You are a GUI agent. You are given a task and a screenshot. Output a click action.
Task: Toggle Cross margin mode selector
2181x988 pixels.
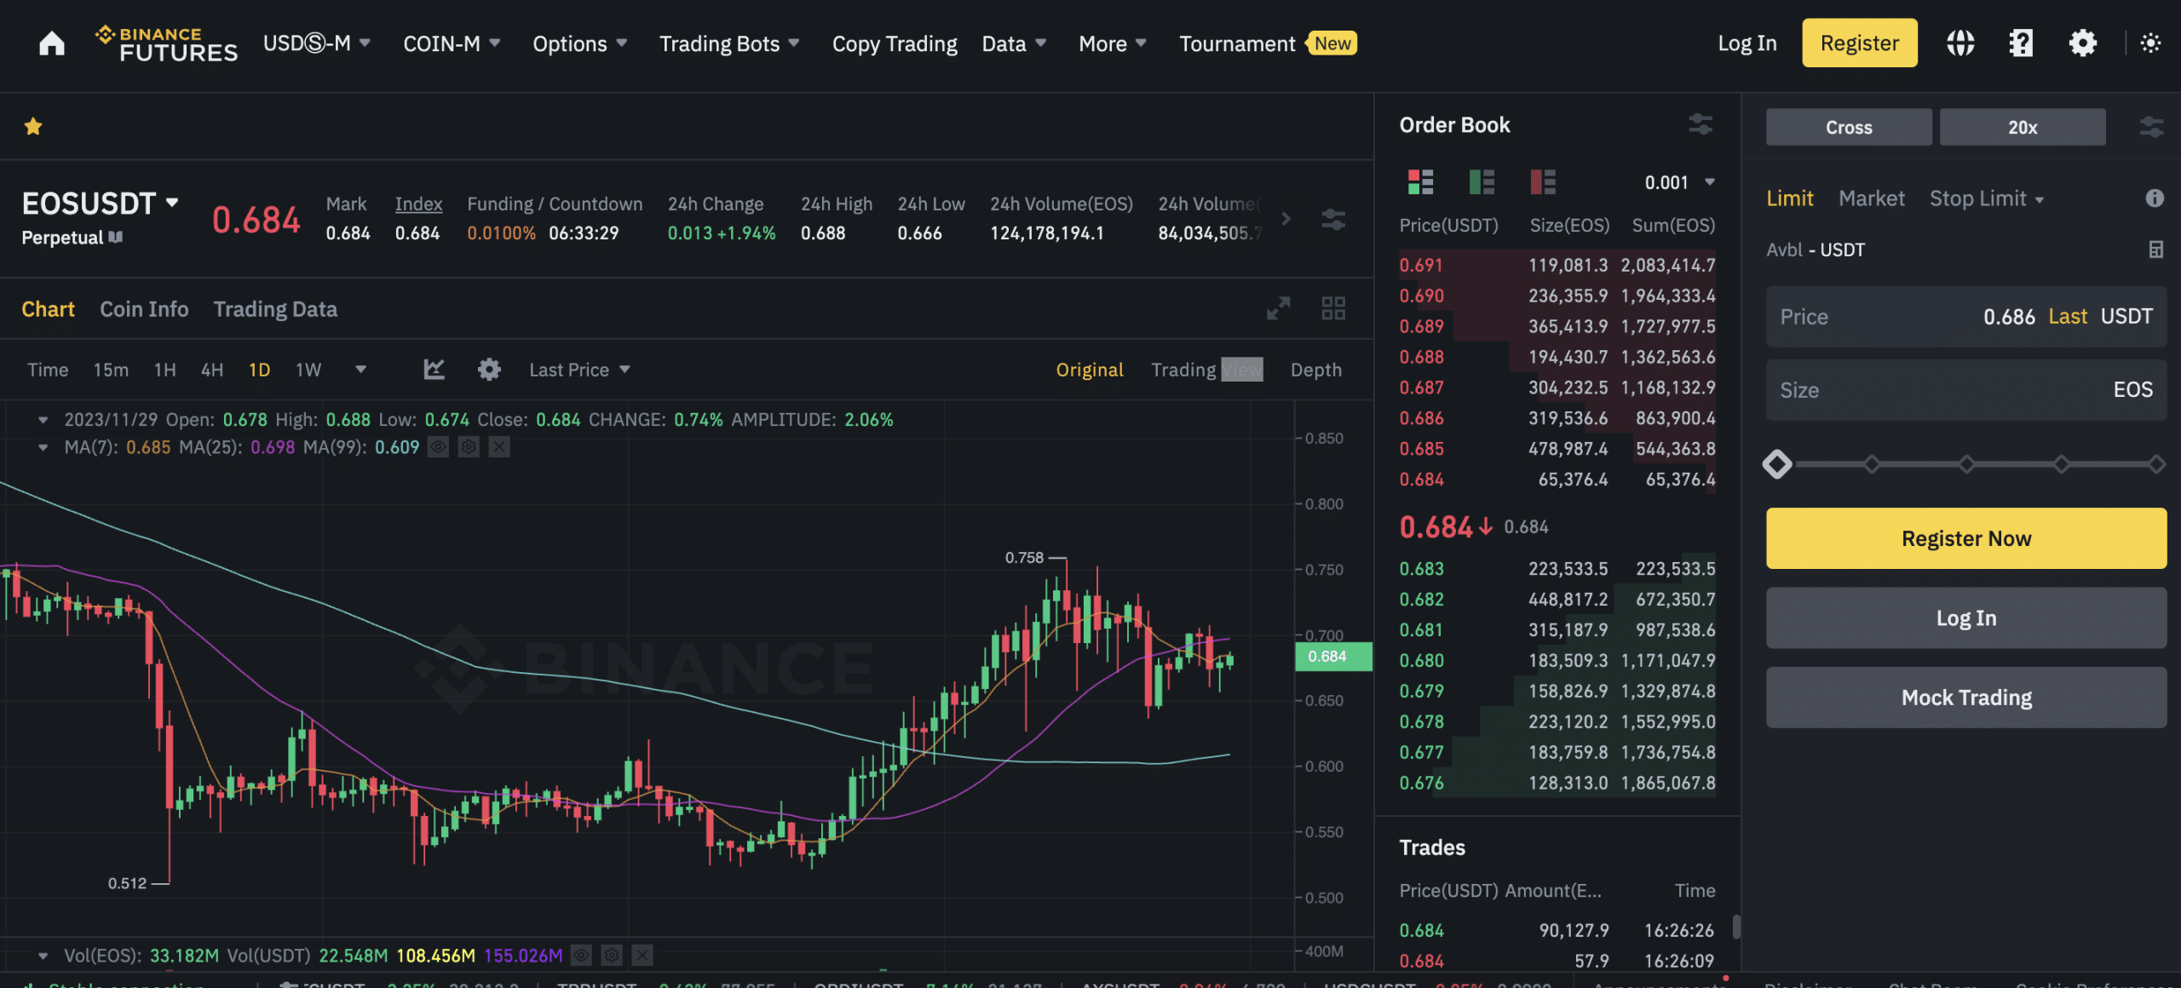1847,125
